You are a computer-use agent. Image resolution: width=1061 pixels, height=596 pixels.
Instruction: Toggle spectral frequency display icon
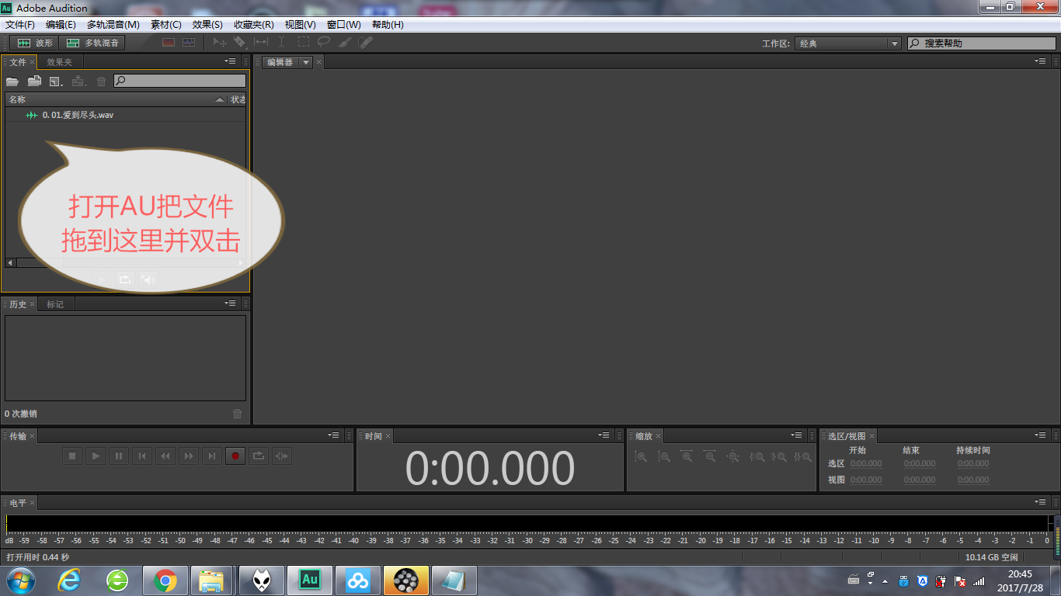[x=169, y=43]
